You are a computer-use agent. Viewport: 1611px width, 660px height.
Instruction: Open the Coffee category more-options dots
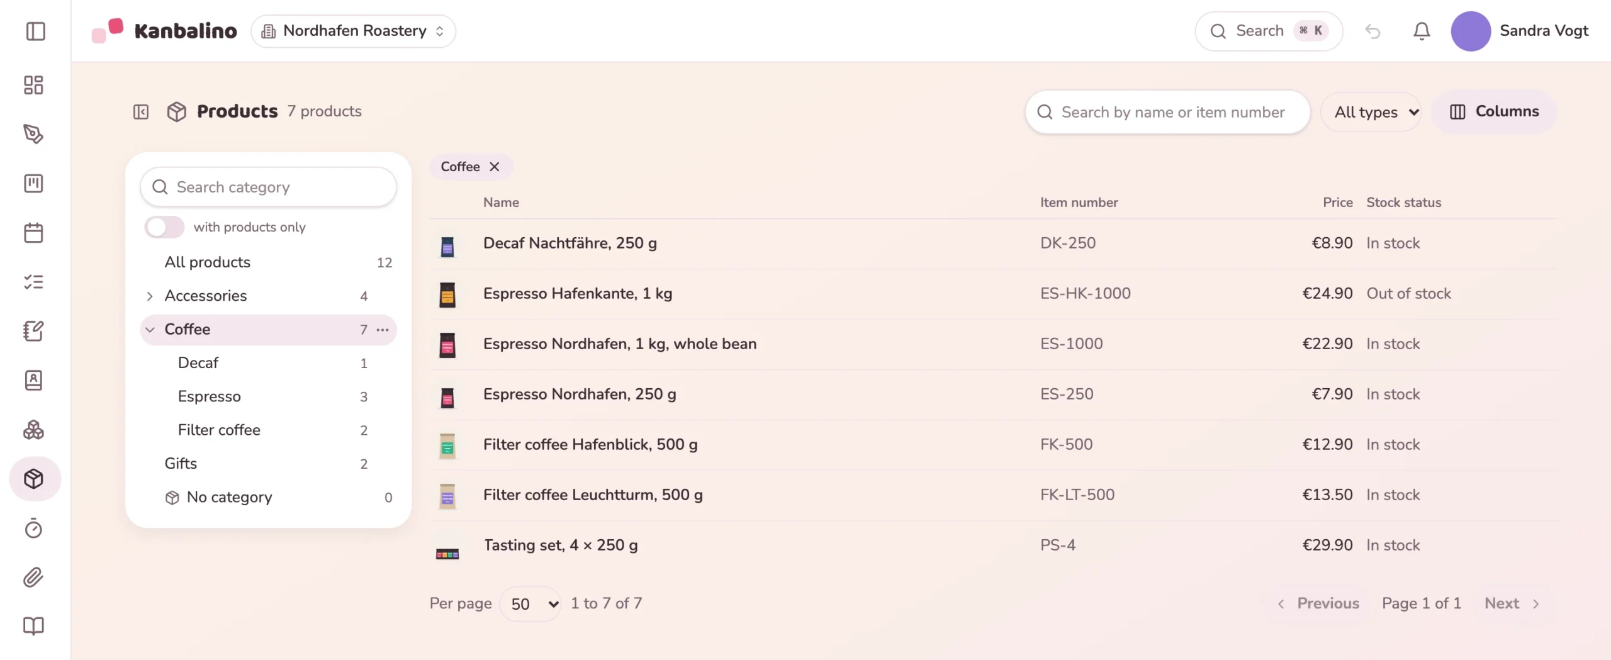point(383,330)
